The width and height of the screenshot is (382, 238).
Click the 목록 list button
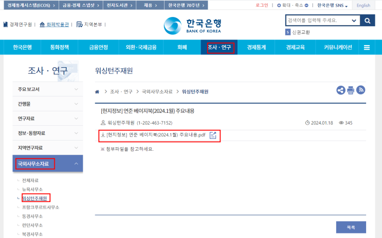(351, 227)
